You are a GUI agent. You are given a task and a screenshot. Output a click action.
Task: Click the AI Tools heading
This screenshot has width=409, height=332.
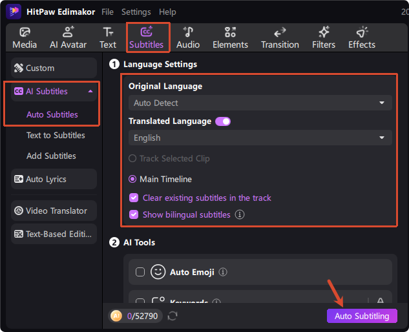140,243
